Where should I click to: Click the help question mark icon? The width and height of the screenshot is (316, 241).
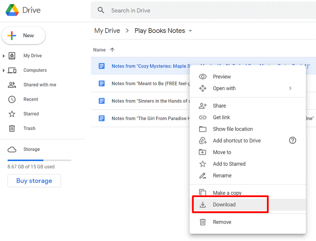(x=293, y=140)
